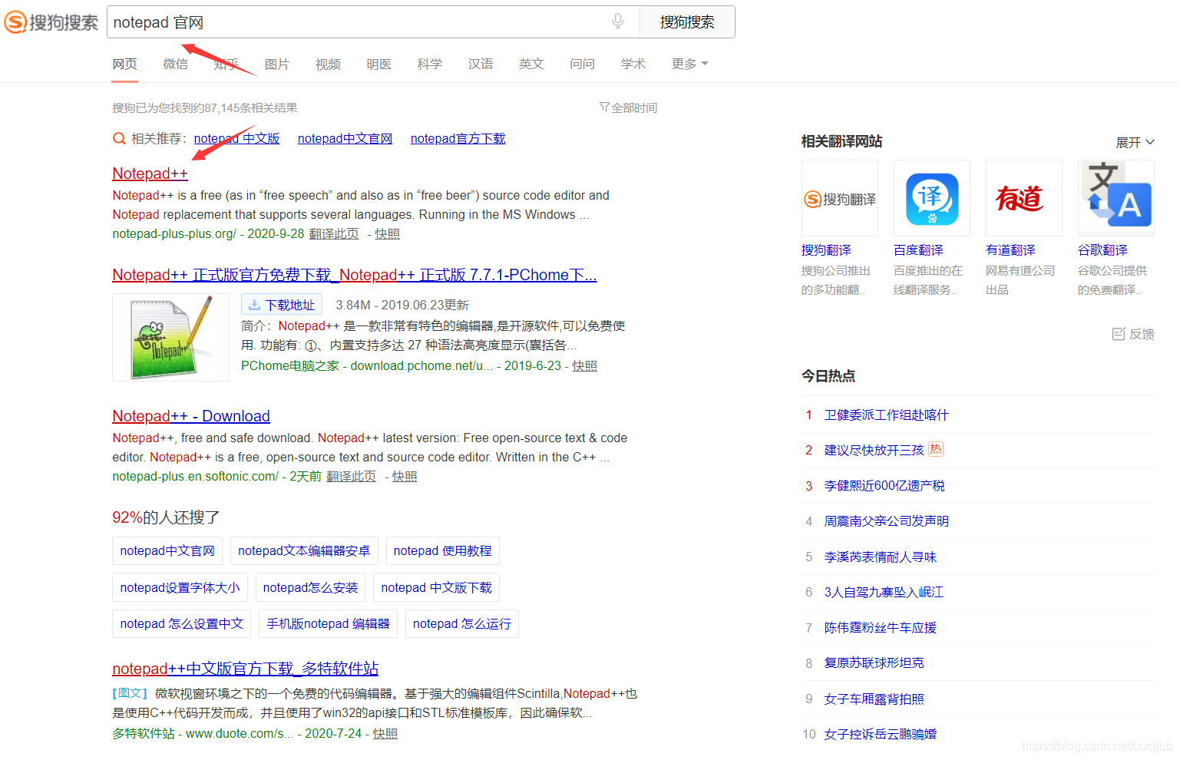The width and height of the screenshot is (1180, 760).
Task: Select the 搜狗搜索 search button
Action: click(687, 22)
